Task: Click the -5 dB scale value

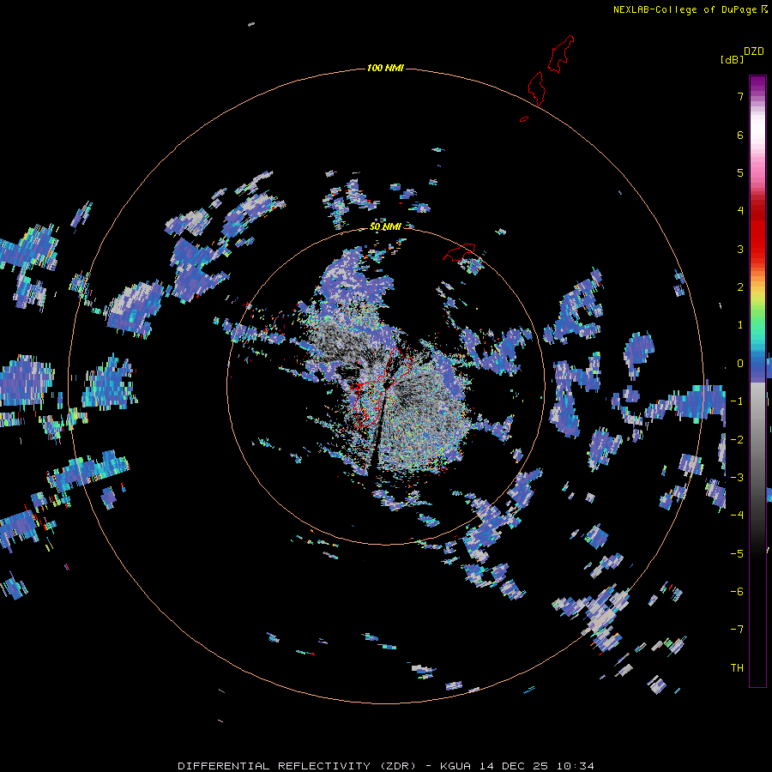Action: [737, 554]
